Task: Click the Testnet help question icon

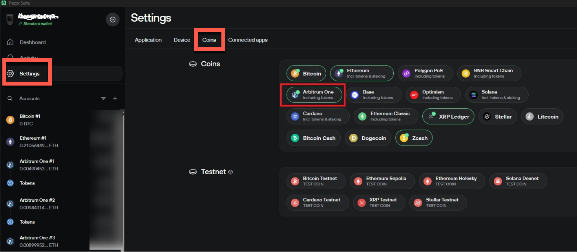Action: click(230, 172)
